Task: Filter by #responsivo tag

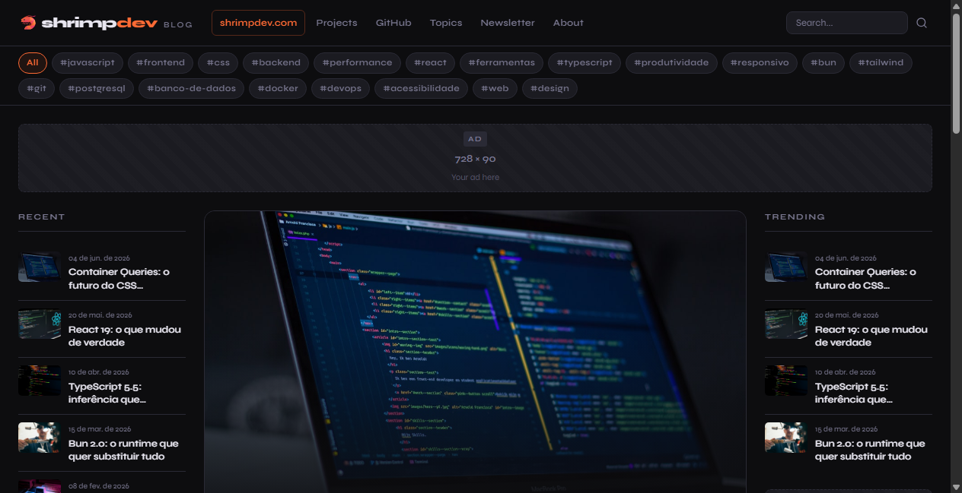Action: click(x=760, y=63)
